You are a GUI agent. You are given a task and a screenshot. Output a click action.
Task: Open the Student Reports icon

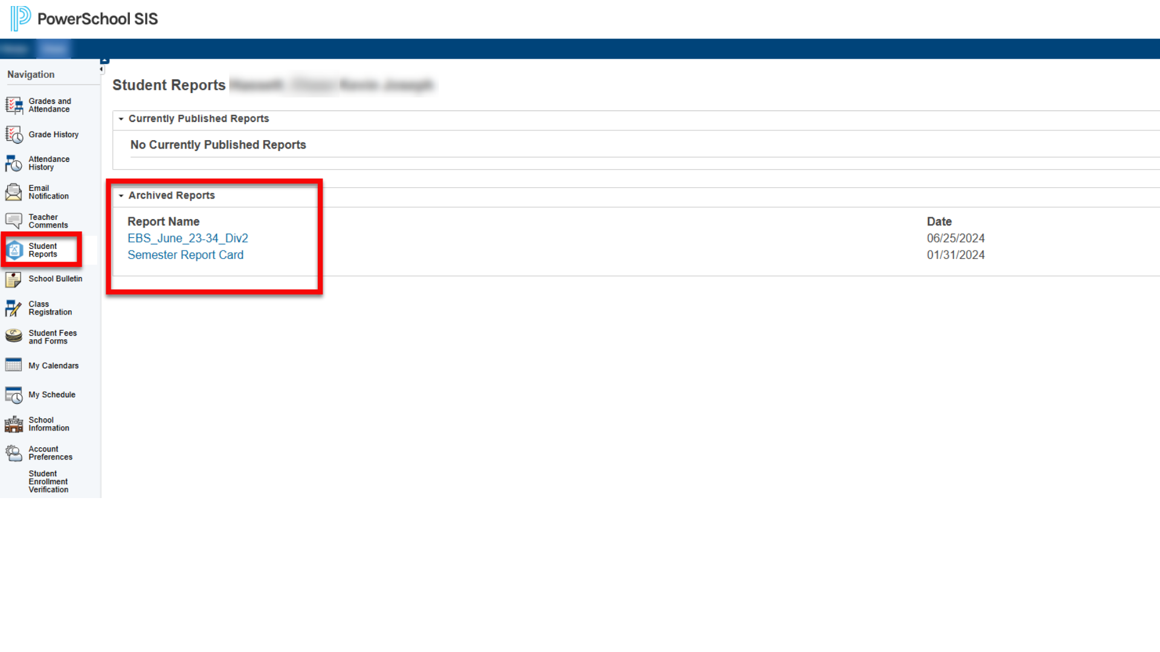pyautogui.click(x=14, y=250)
